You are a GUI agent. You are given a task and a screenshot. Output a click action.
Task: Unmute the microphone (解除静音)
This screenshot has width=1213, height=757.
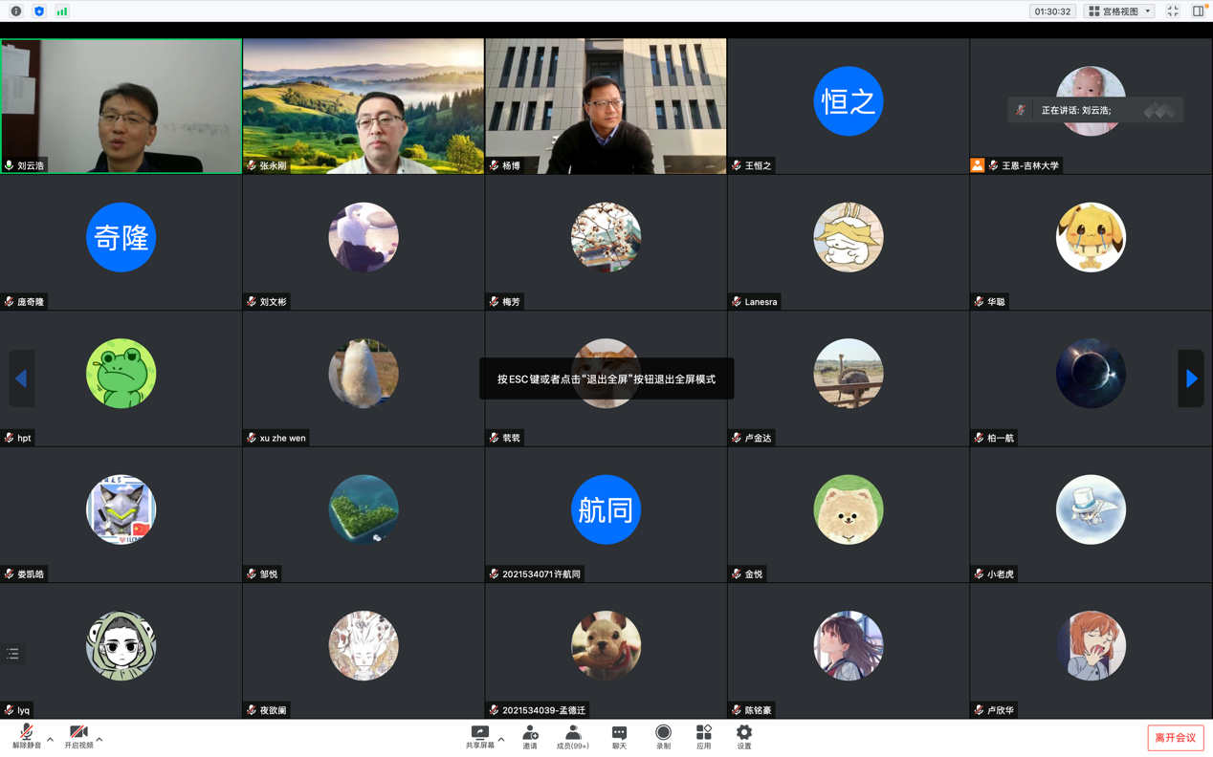click(x=26, y=736)
